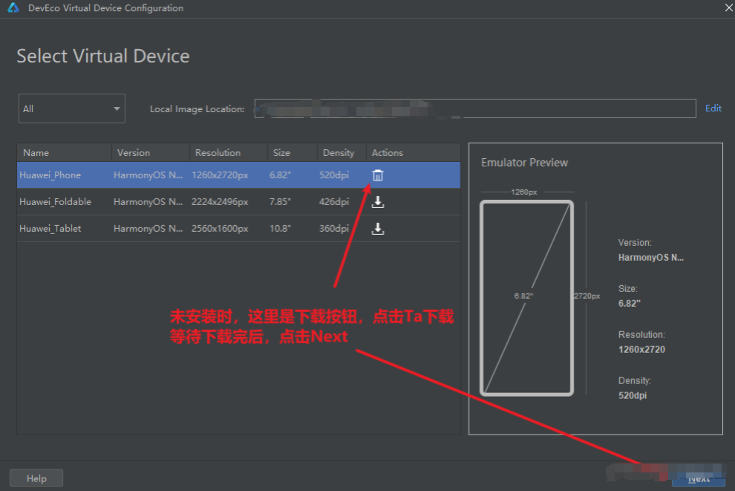Delete the Huawei_Phone device image
The width and height of the screenshot is (735, 491).
point(378,175)
